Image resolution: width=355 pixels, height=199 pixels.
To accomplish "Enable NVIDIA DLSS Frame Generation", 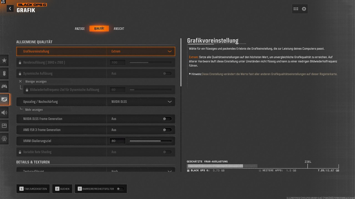I will coord(167,119).
